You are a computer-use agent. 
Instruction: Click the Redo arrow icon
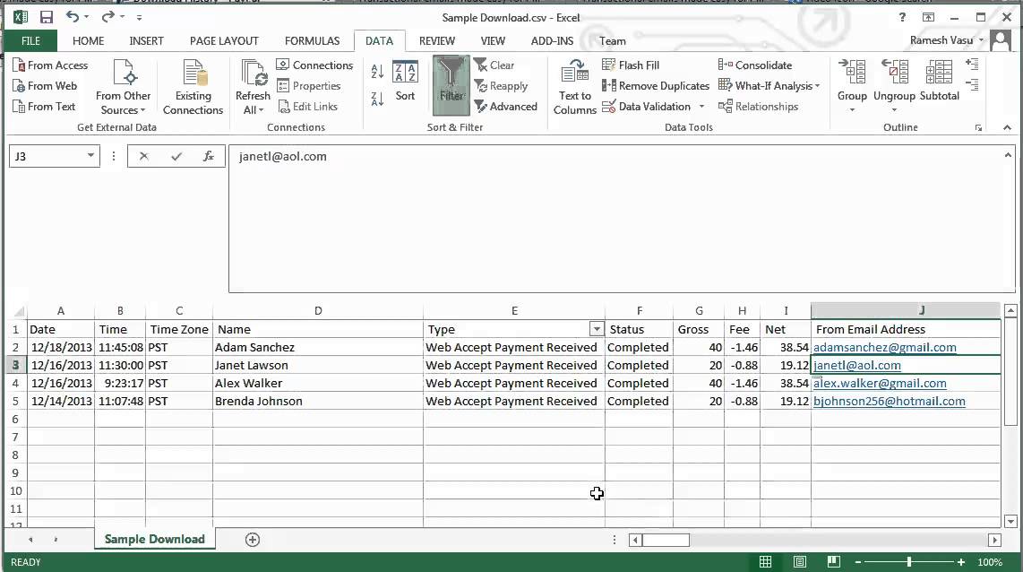[x=107, y=17]
